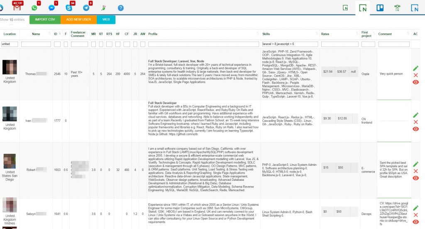The width and height of the screenshot is (425, 229).
Task: Click Robert first project 'E-commerce' cell
Action: click(x=368, y=170)
